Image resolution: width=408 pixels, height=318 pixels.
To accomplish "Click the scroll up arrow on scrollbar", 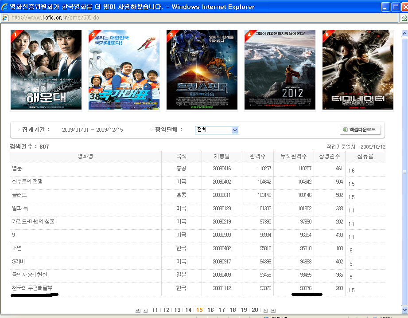I will click(x=404, y=34).
